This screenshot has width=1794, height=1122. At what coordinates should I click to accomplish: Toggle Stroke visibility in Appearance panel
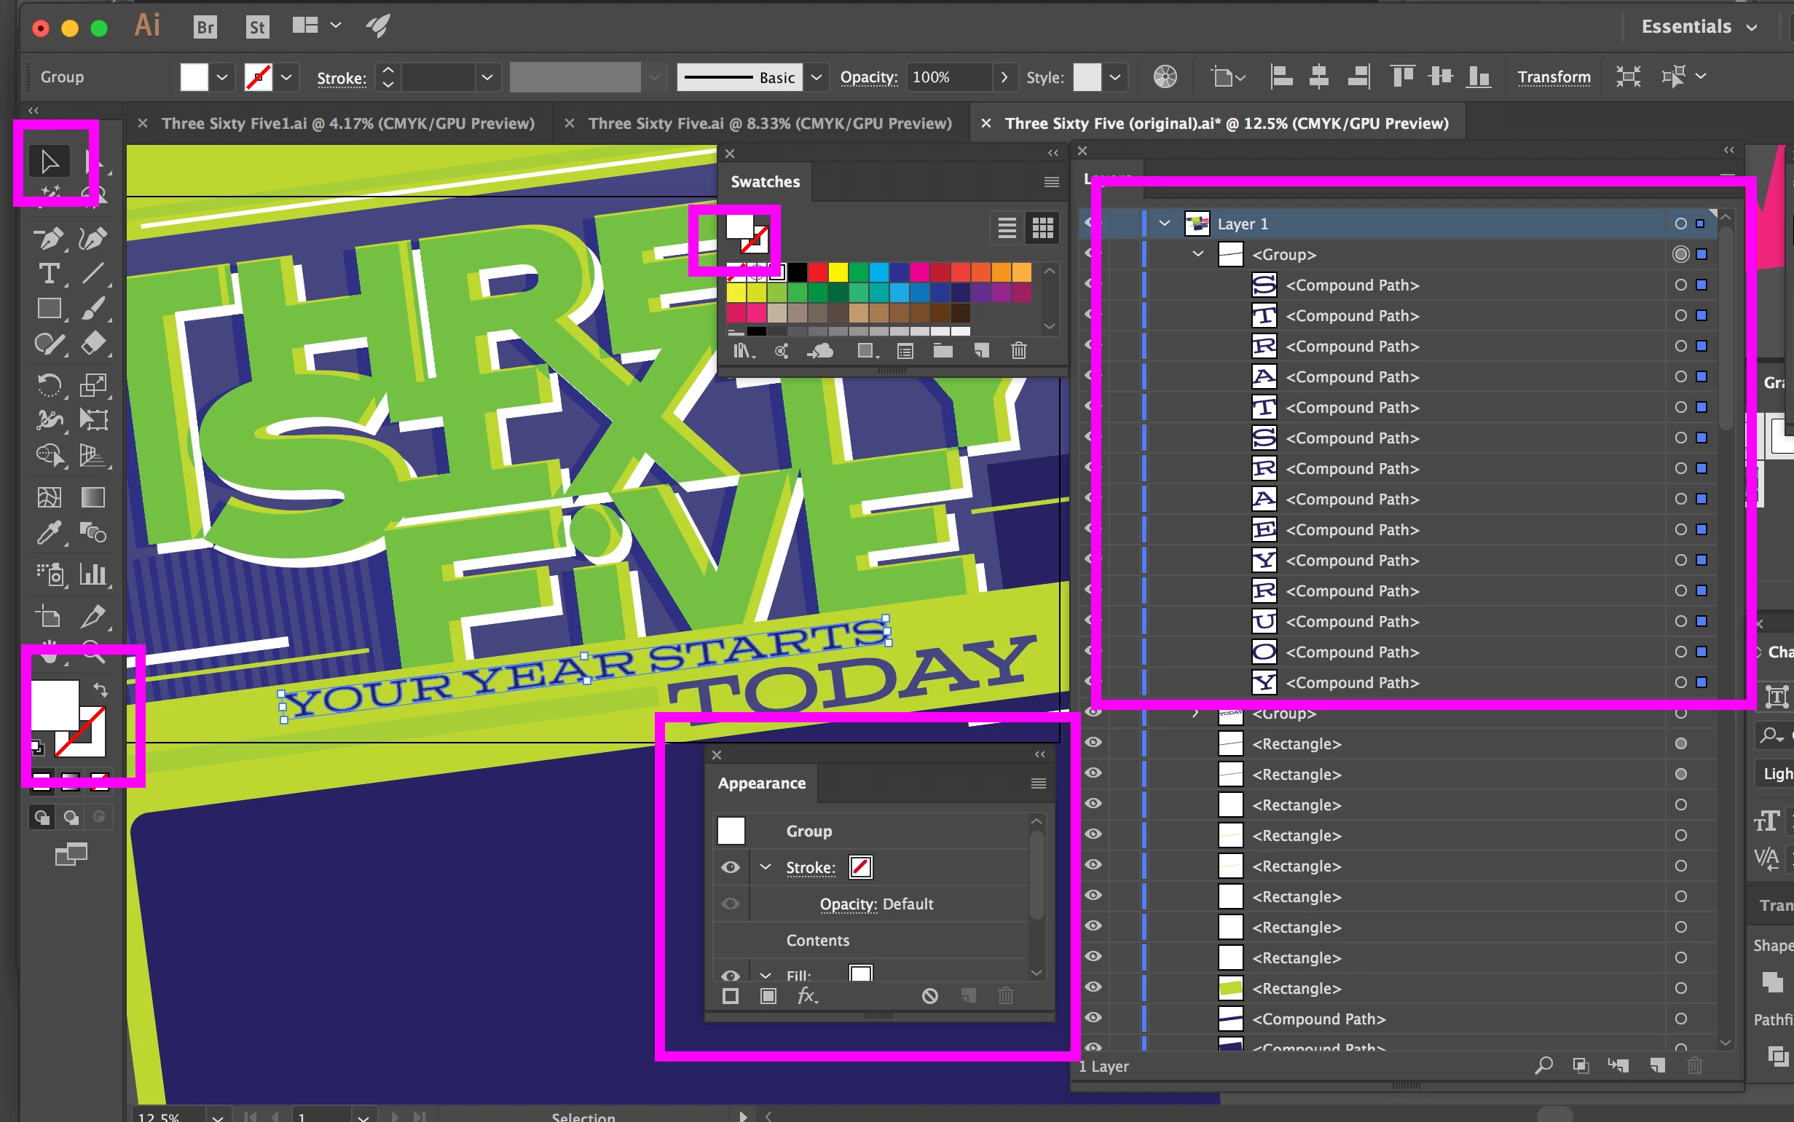[731, 867]
